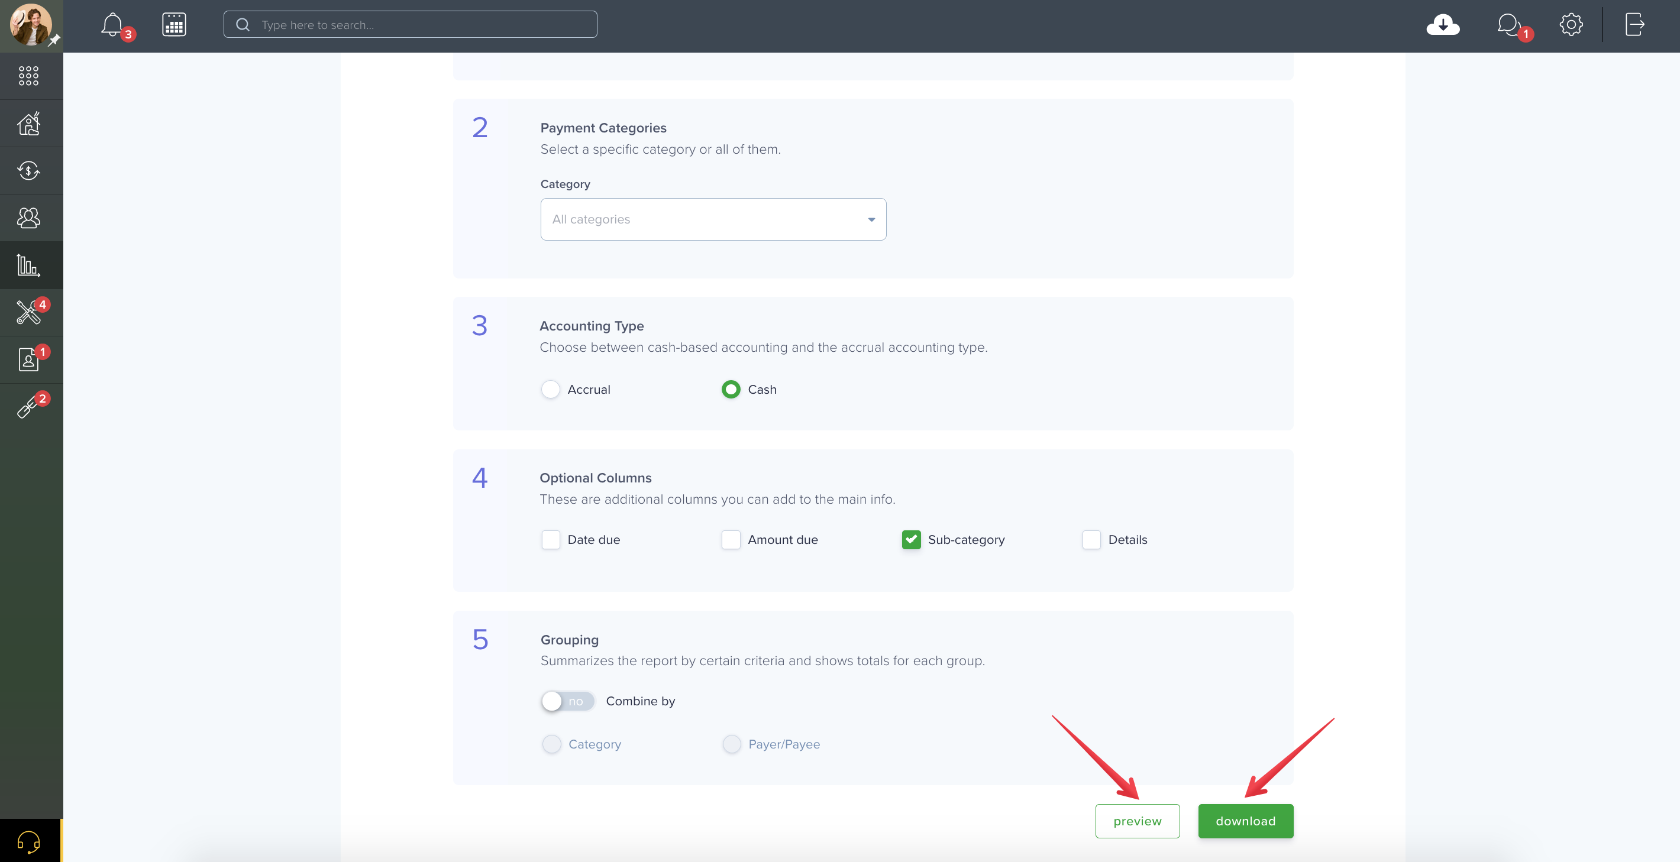Screen dimensions: 1680x862
Task: Open maintenance tools icon in sidebar
Action: [x=29, y=312]
